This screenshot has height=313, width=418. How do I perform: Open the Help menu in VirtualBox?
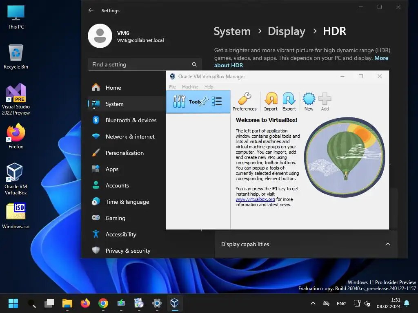click(x=209, y=87)
